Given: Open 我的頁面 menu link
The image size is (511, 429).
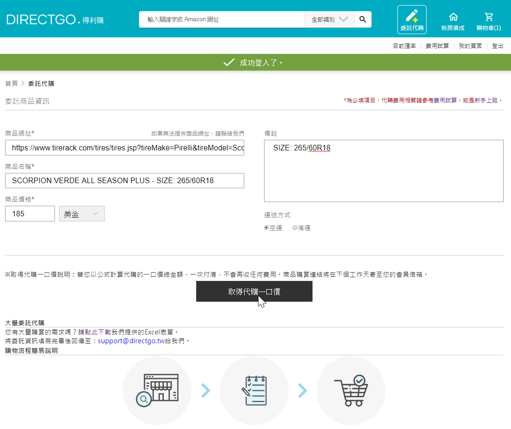Looking at the screenshot, I should pos(470,46).
